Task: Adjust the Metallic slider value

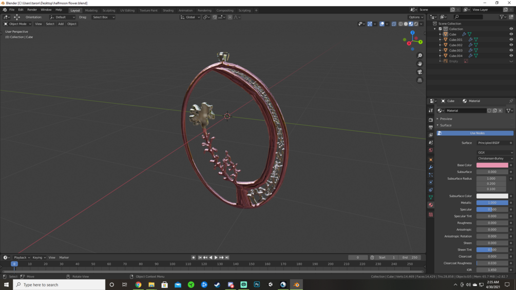Action: click(x=492, y=203)
